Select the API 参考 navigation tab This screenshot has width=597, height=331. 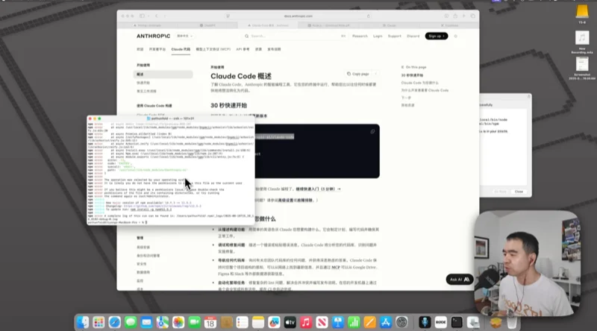point(243,49)
